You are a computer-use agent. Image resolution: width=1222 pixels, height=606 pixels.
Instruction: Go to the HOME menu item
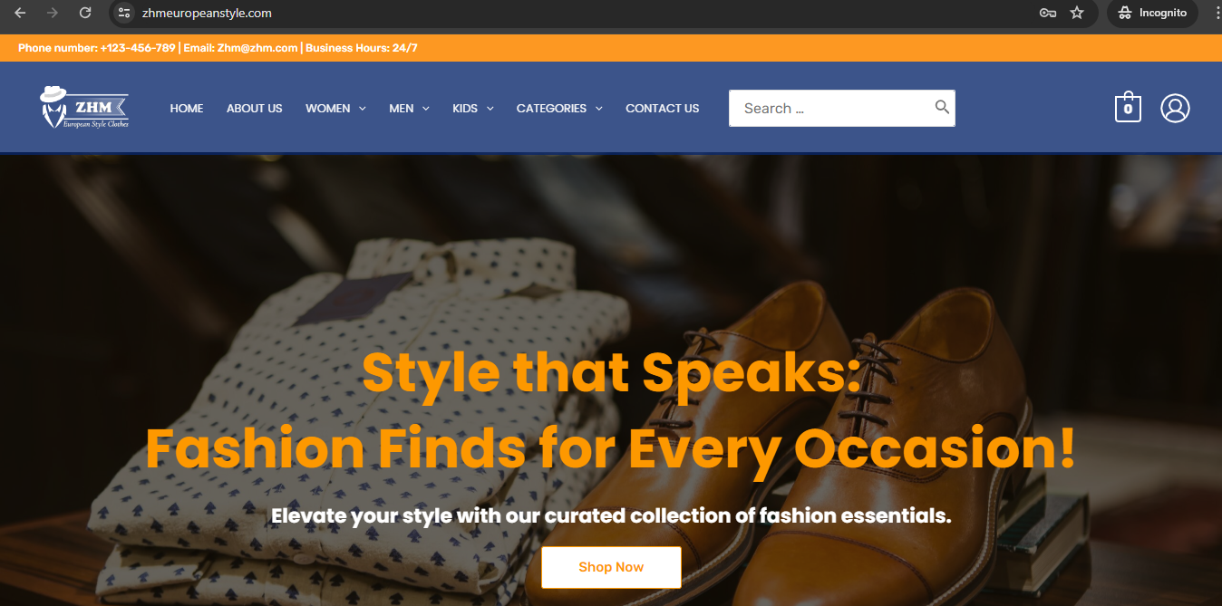(x=187, y=108)
